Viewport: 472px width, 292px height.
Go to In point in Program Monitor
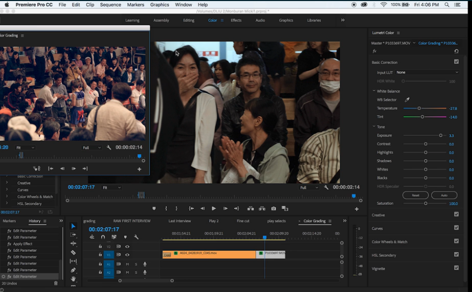[x=191, y=208]
